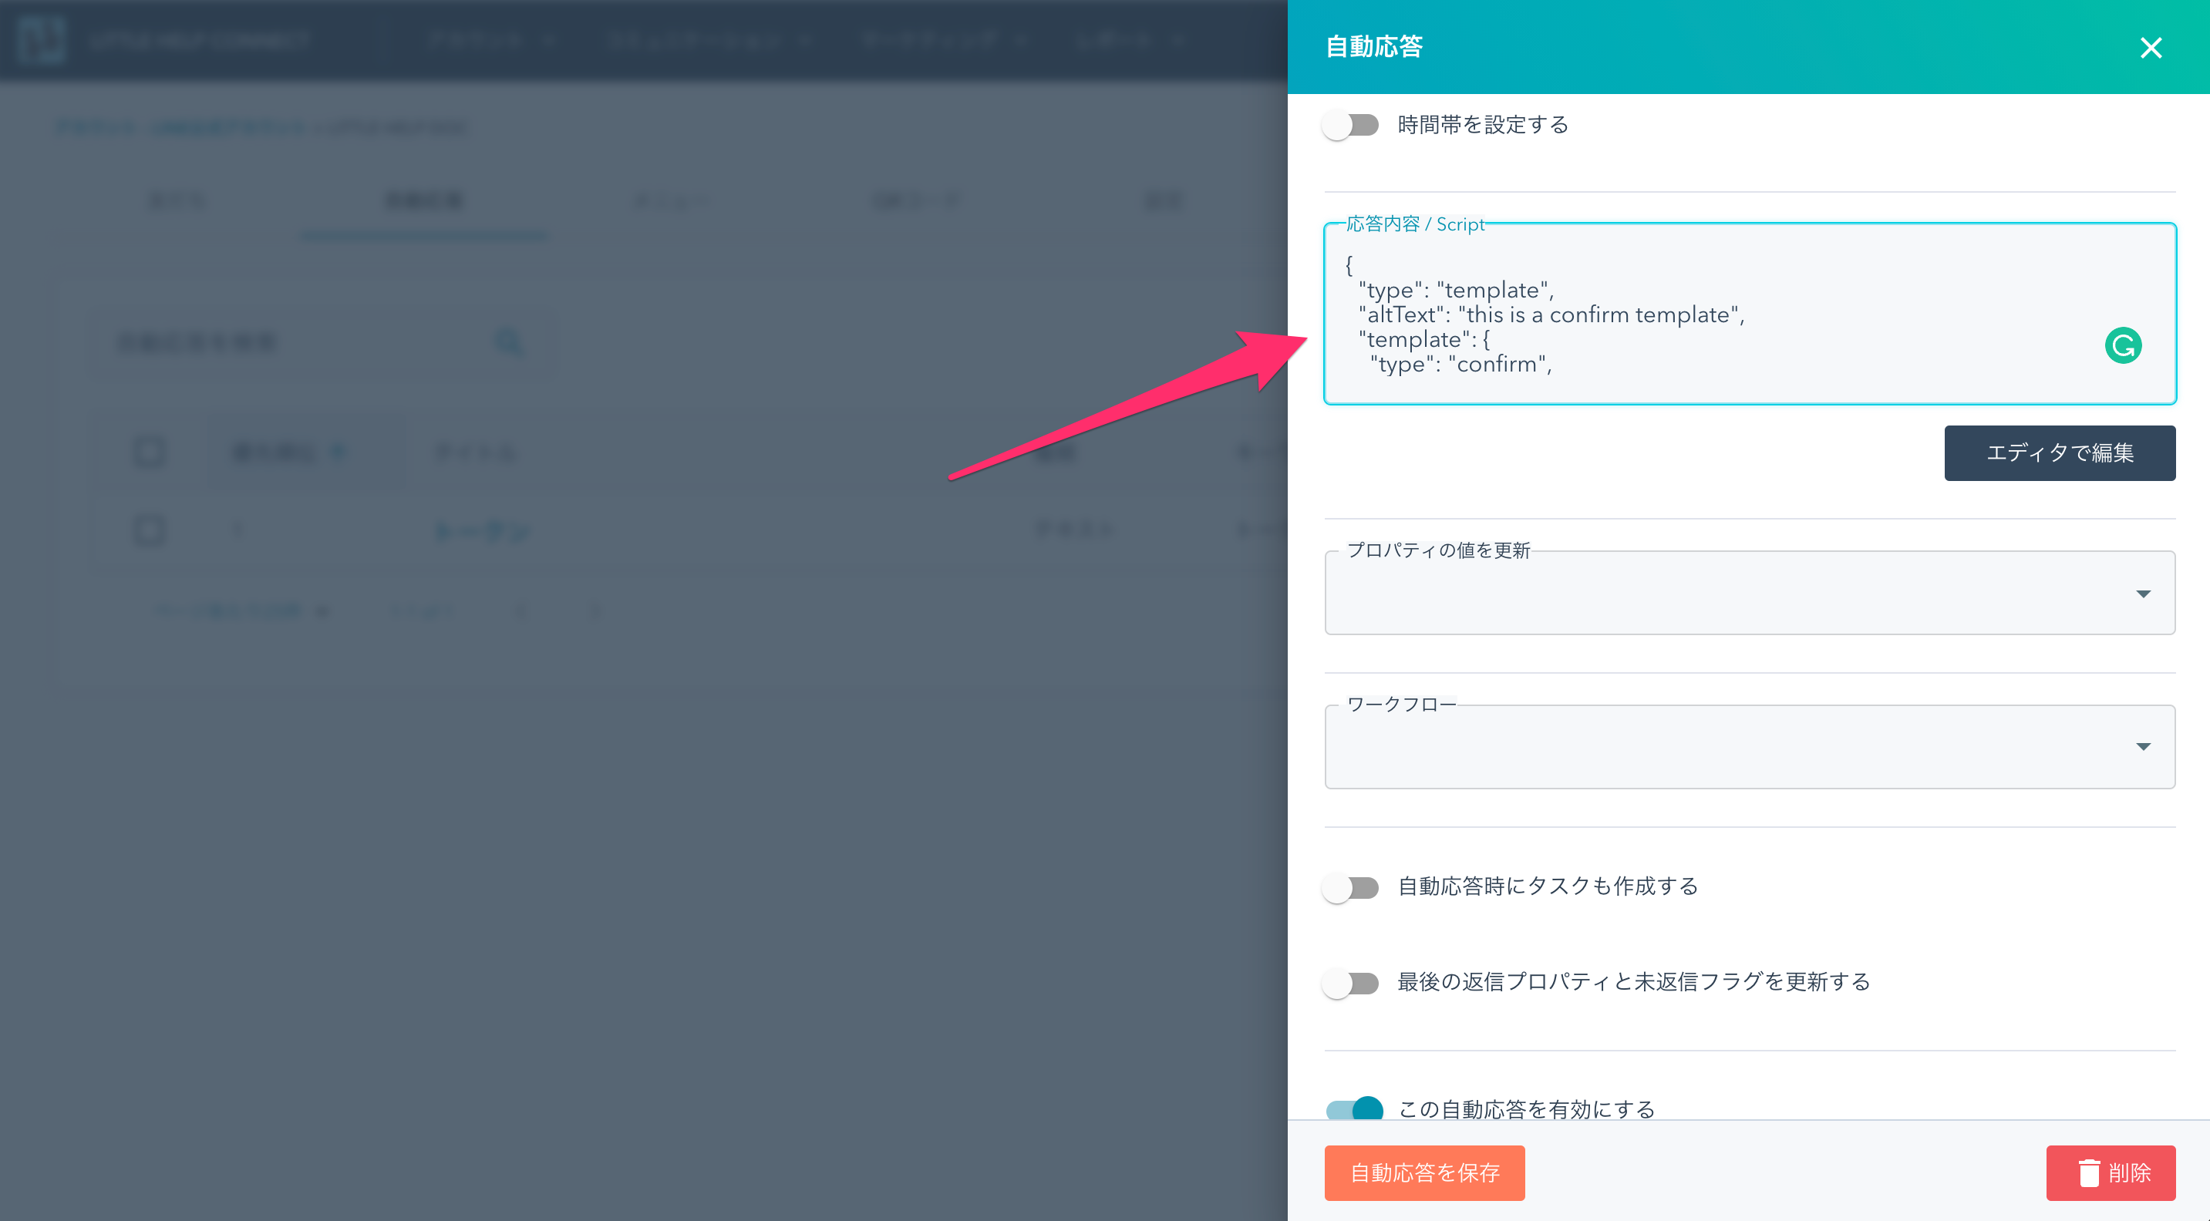2210x1221 pixels.
Task: Toggle 自動応答時にタスクも作成する switch
Action: pyautogui.click(x=1350, y=886)
